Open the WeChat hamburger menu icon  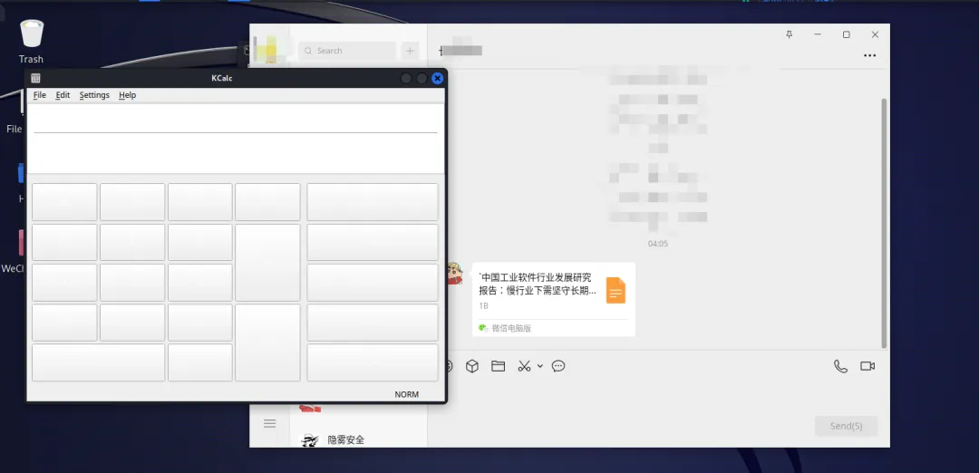pos(270,424)
